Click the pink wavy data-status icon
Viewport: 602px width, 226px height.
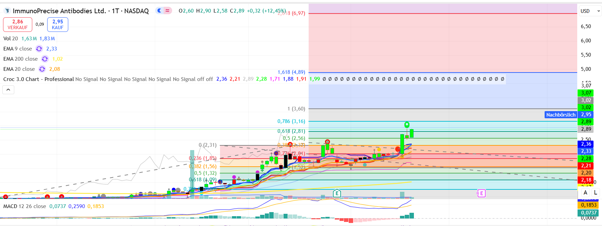click(x=167, y=11)
